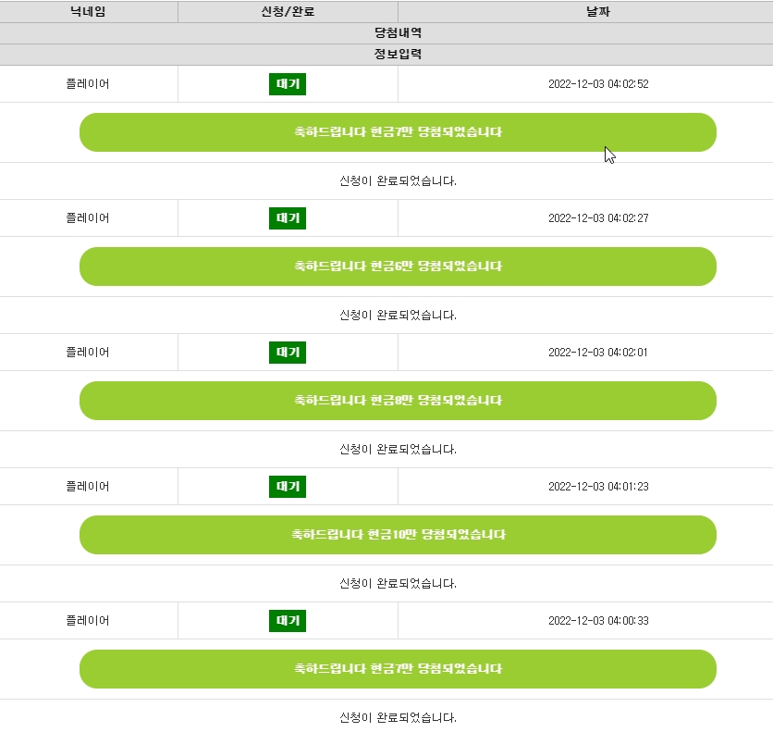Image resolution: width=773 pixels, height=732 pixels.
Task: Click 플레이어 nickname in the first row
Action: [88, 84]
